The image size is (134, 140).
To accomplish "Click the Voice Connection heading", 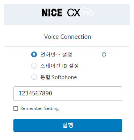I will pos(68,37).
